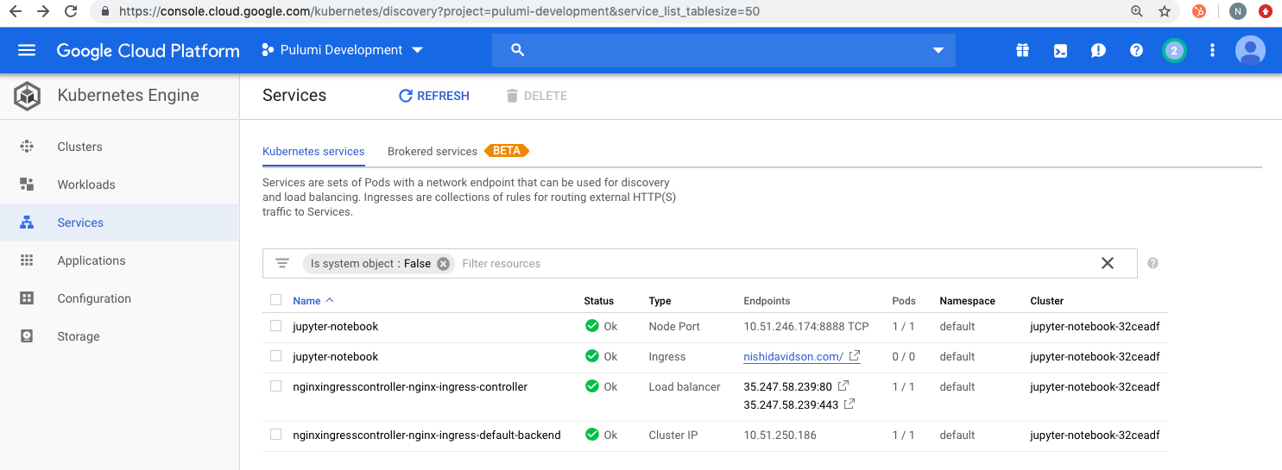Image resolution: width=1282 pixels, height=470 pixels.
Task: Click the REFRESH button
Action: (x=433, y=96)
